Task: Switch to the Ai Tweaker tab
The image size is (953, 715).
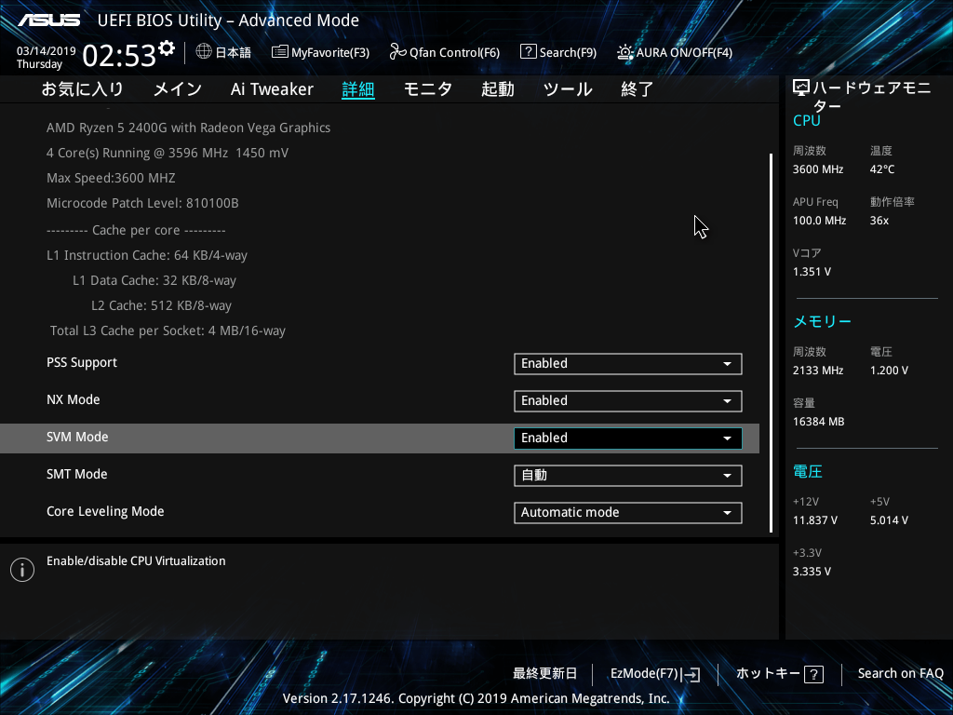Action: (272, 89)
